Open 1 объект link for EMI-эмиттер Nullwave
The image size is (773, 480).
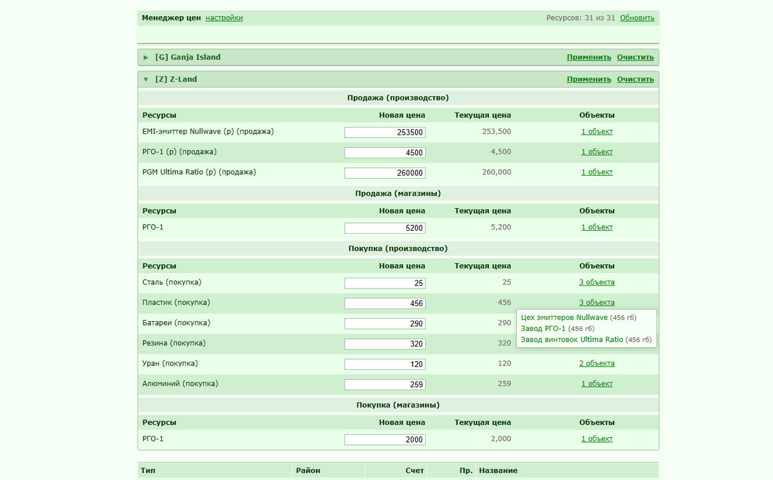[x=597, y=132]
